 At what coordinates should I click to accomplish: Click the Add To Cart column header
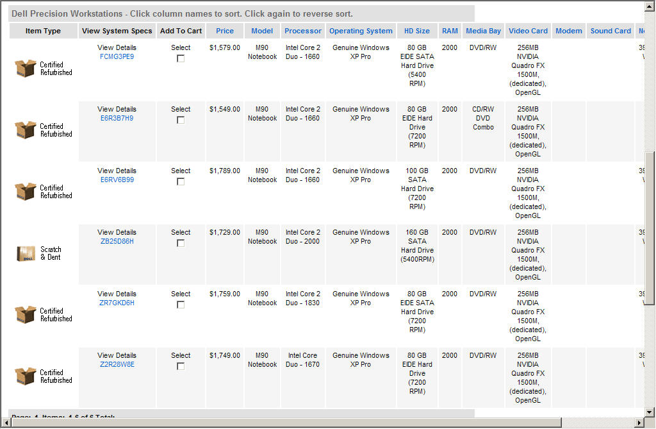[x=181, y=31]
